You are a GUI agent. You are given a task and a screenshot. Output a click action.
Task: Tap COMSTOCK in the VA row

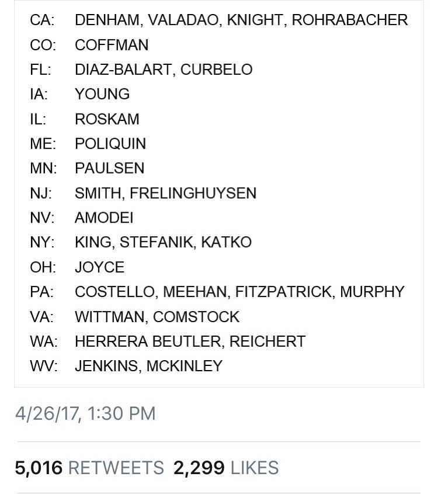coord(196,317)
